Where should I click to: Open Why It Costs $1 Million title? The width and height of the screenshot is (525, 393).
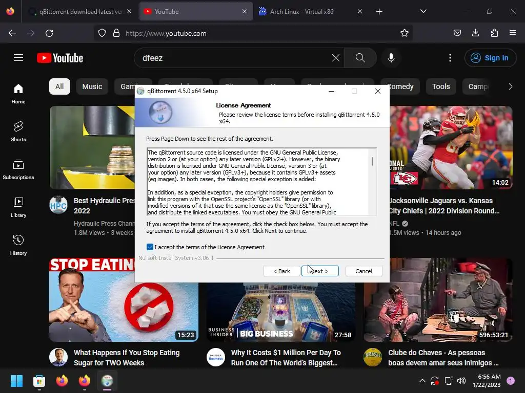[286, 358]
